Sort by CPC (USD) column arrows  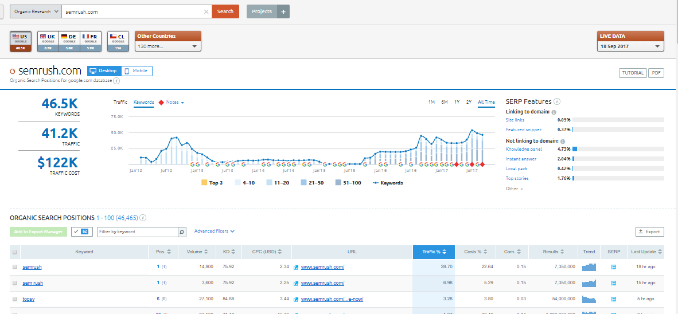280,252
